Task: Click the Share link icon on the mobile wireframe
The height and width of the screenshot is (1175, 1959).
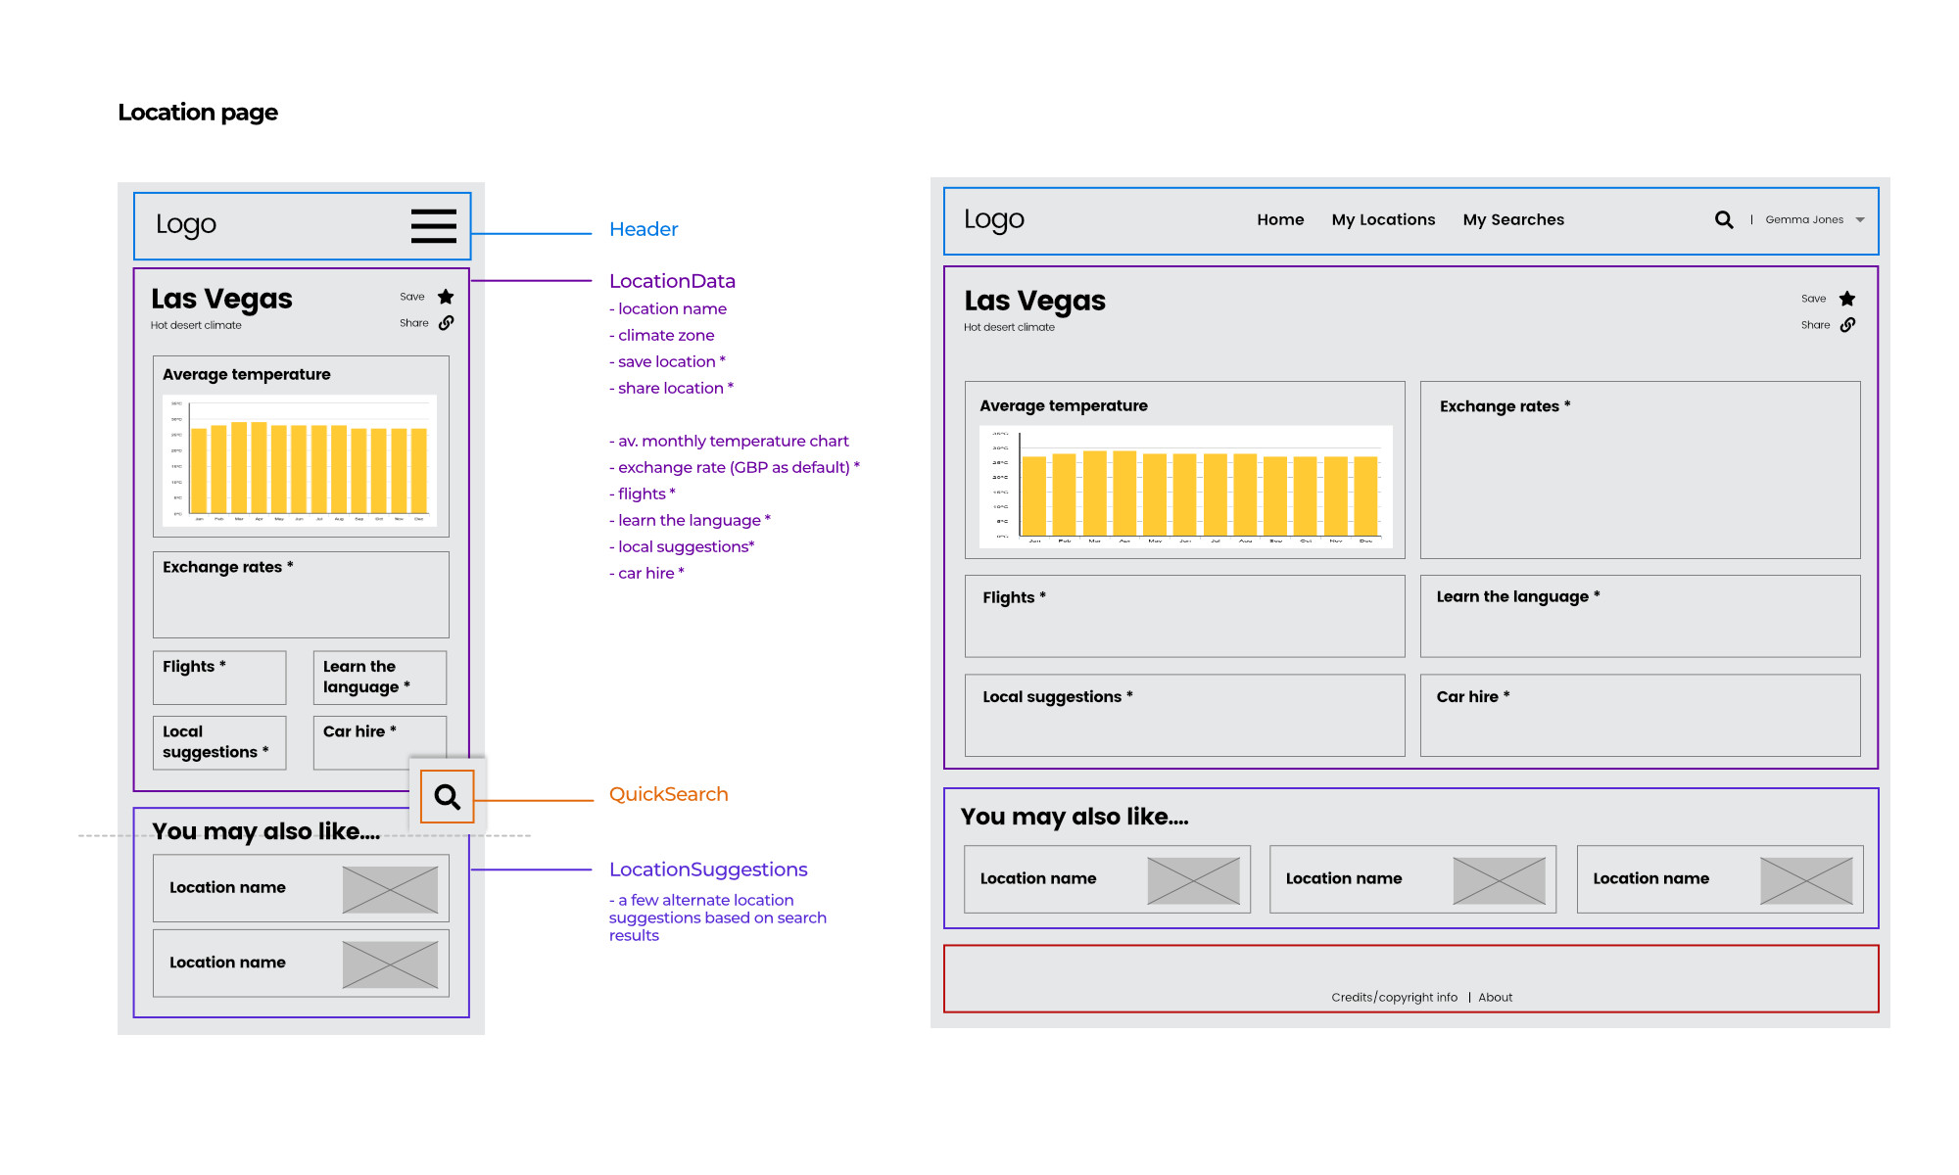Action: click(x=447, y=323)
